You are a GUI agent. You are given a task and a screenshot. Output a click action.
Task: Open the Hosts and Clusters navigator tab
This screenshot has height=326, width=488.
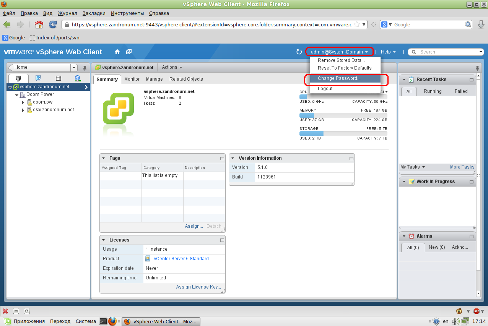(18, 78)
